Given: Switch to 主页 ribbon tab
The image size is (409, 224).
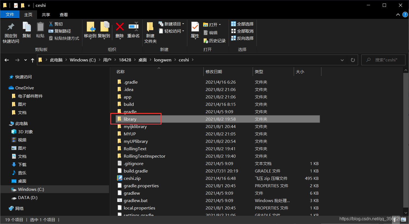Looking at the screenshot, I should (28, 15).
